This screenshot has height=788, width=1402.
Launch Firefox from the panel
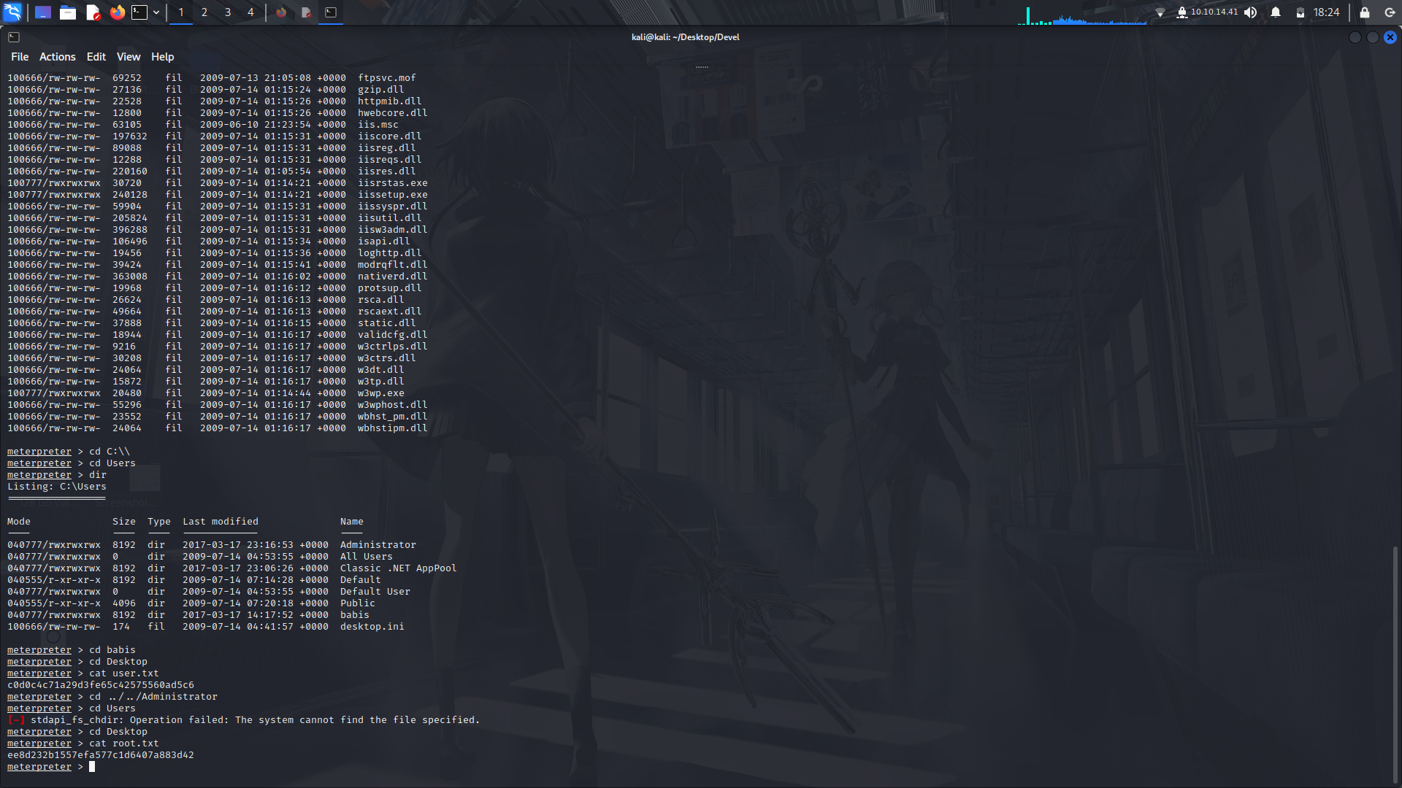117,12
